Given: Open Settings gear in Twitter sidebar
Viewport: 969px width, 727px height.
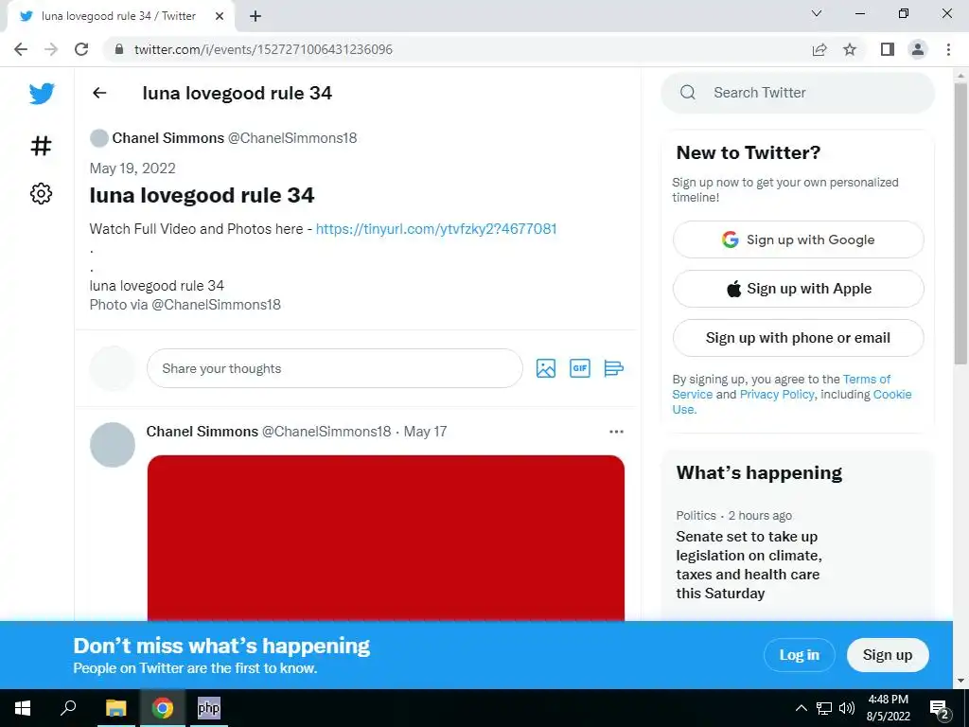Looking at the screenshot, I should tap(41, 193).
